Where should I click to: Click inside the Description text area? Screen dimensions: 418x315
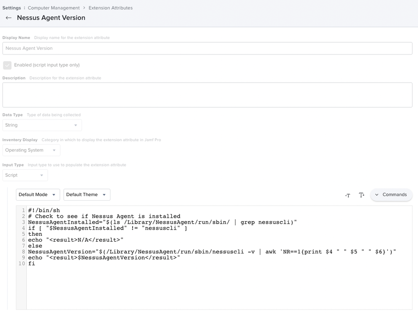pos(208,95)
